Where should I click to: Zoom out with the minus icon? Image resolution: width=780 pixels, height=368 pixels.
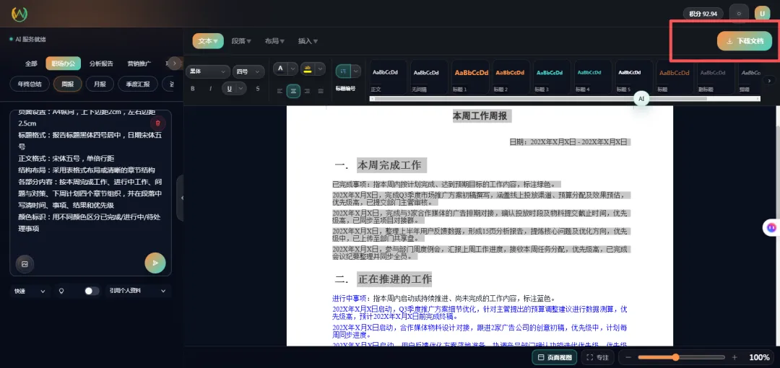(628, 358)
